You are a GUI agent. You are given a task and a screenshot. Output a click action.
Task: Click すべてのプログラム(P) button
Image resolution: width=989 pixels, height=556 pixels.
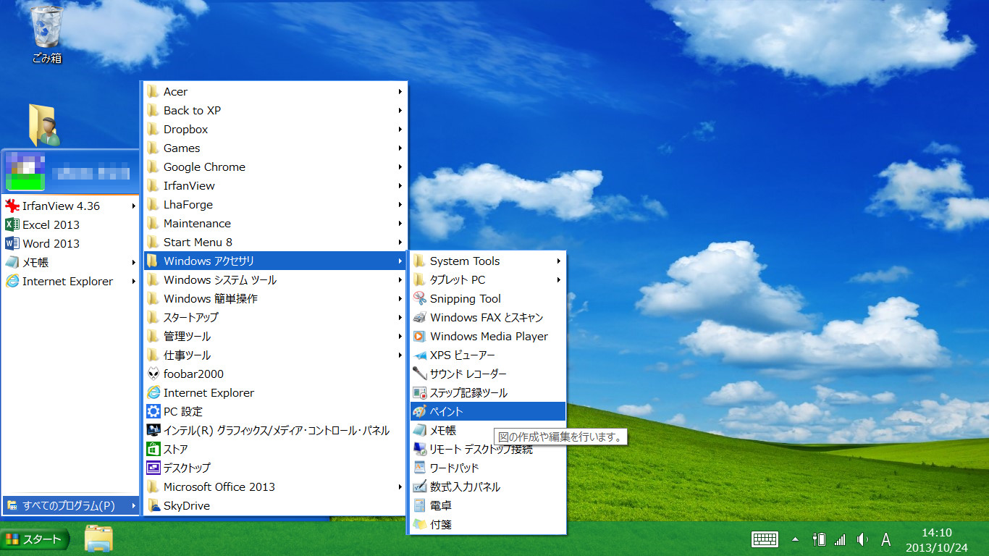click(x=70, y=505)
